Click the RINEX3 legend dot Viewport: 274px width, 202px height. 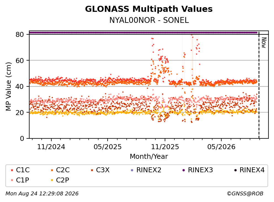point(184,170)
